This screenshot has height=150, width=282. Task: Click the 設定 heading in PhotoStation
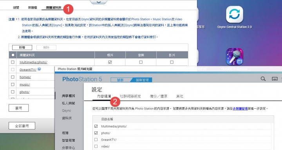point(97,90)
